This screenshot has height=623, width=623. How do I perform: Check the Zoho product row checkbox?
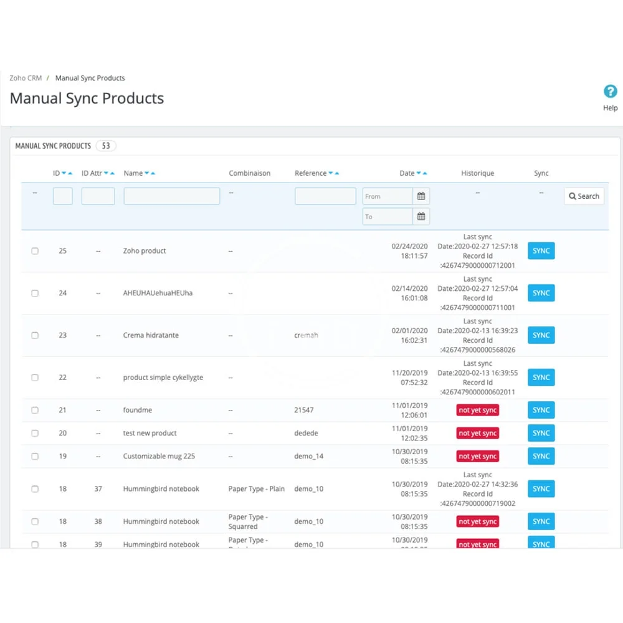pos(35,251)
